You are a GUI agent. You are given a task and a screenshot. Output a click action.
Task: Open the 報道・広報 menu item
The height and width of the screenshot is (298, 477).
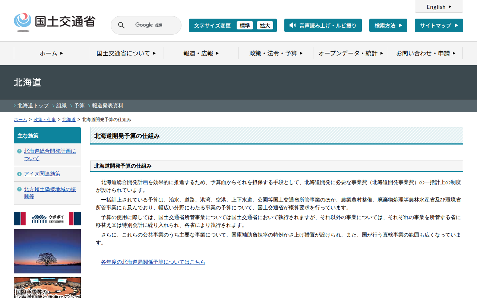[201, 53]
